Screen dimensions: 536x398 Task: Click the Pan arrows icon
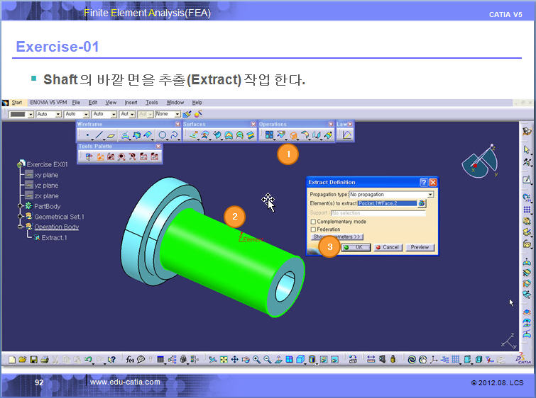(234, 359)
